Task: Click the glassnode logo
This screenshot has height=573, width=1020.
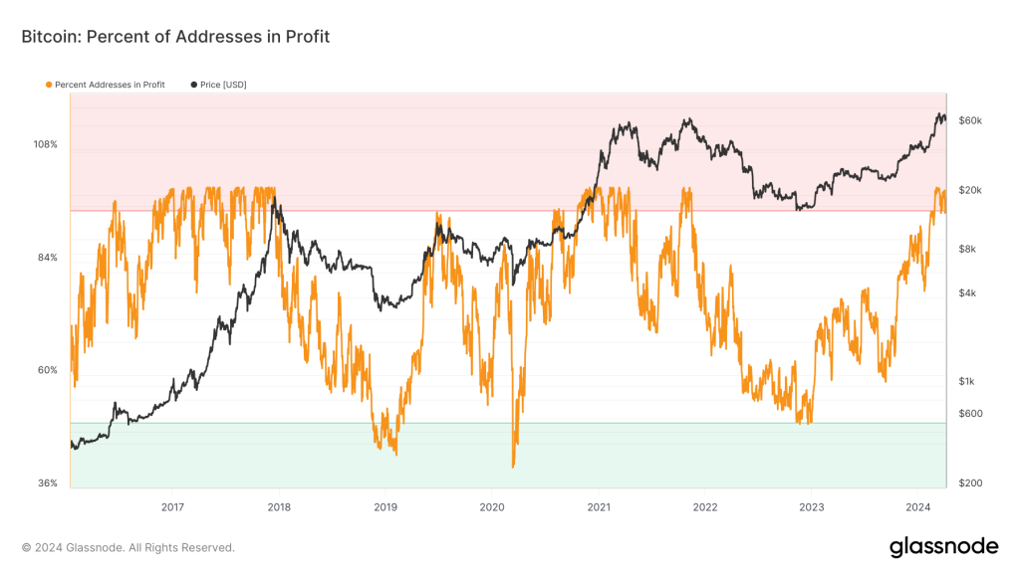Action: [x=942, y=546]
